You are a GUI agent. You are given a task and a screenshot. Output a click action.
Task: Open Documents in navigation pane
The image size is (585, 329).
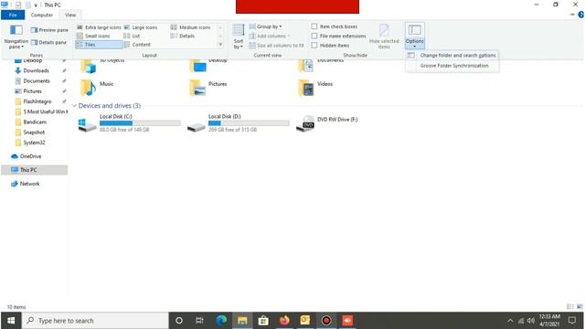click(37, 81)
